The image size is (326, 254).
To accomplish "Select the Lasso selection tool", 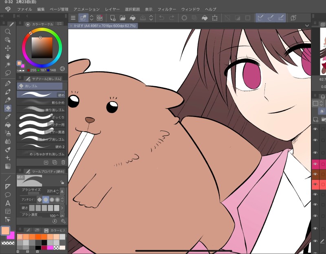I will coord(8,73).
